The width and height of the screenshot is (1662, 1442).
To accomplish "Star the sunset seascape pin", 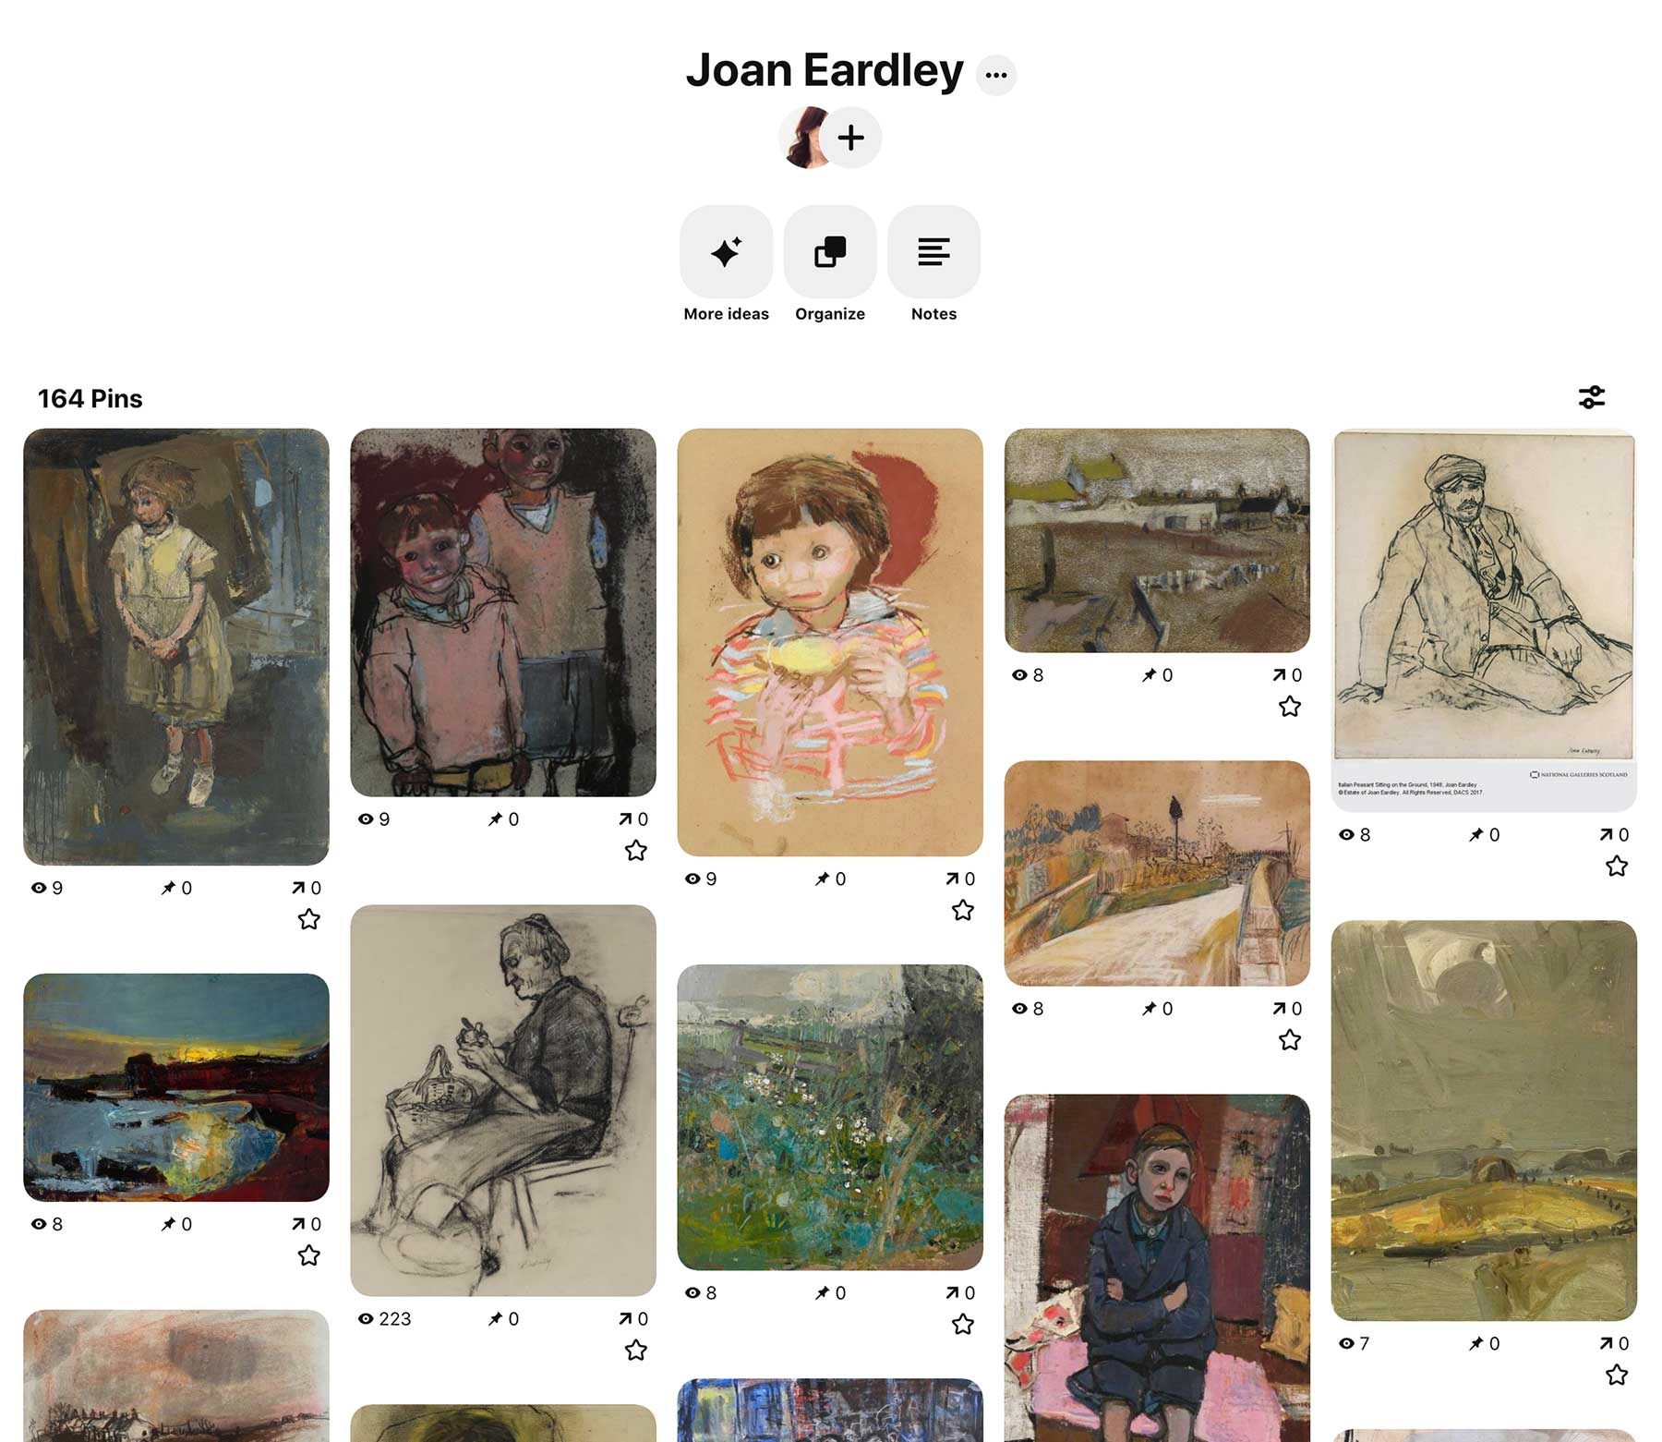I will tap(309, 1255).
